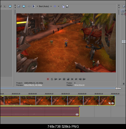Select the audio event on the timeline
This screenshot has height=129, width=126.
40,111
